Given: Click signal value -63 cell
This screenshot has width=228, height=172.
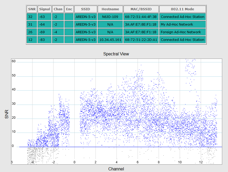Looking at the screenshot, I should (44, 17).
